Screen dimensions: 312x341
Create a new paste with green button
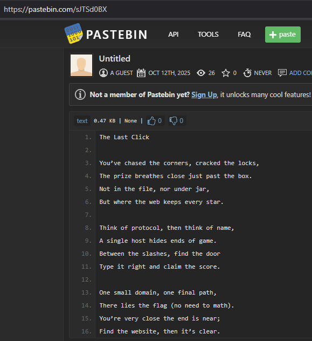pos(283,35)
